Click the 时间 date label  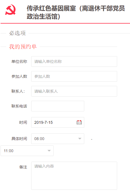23,122
